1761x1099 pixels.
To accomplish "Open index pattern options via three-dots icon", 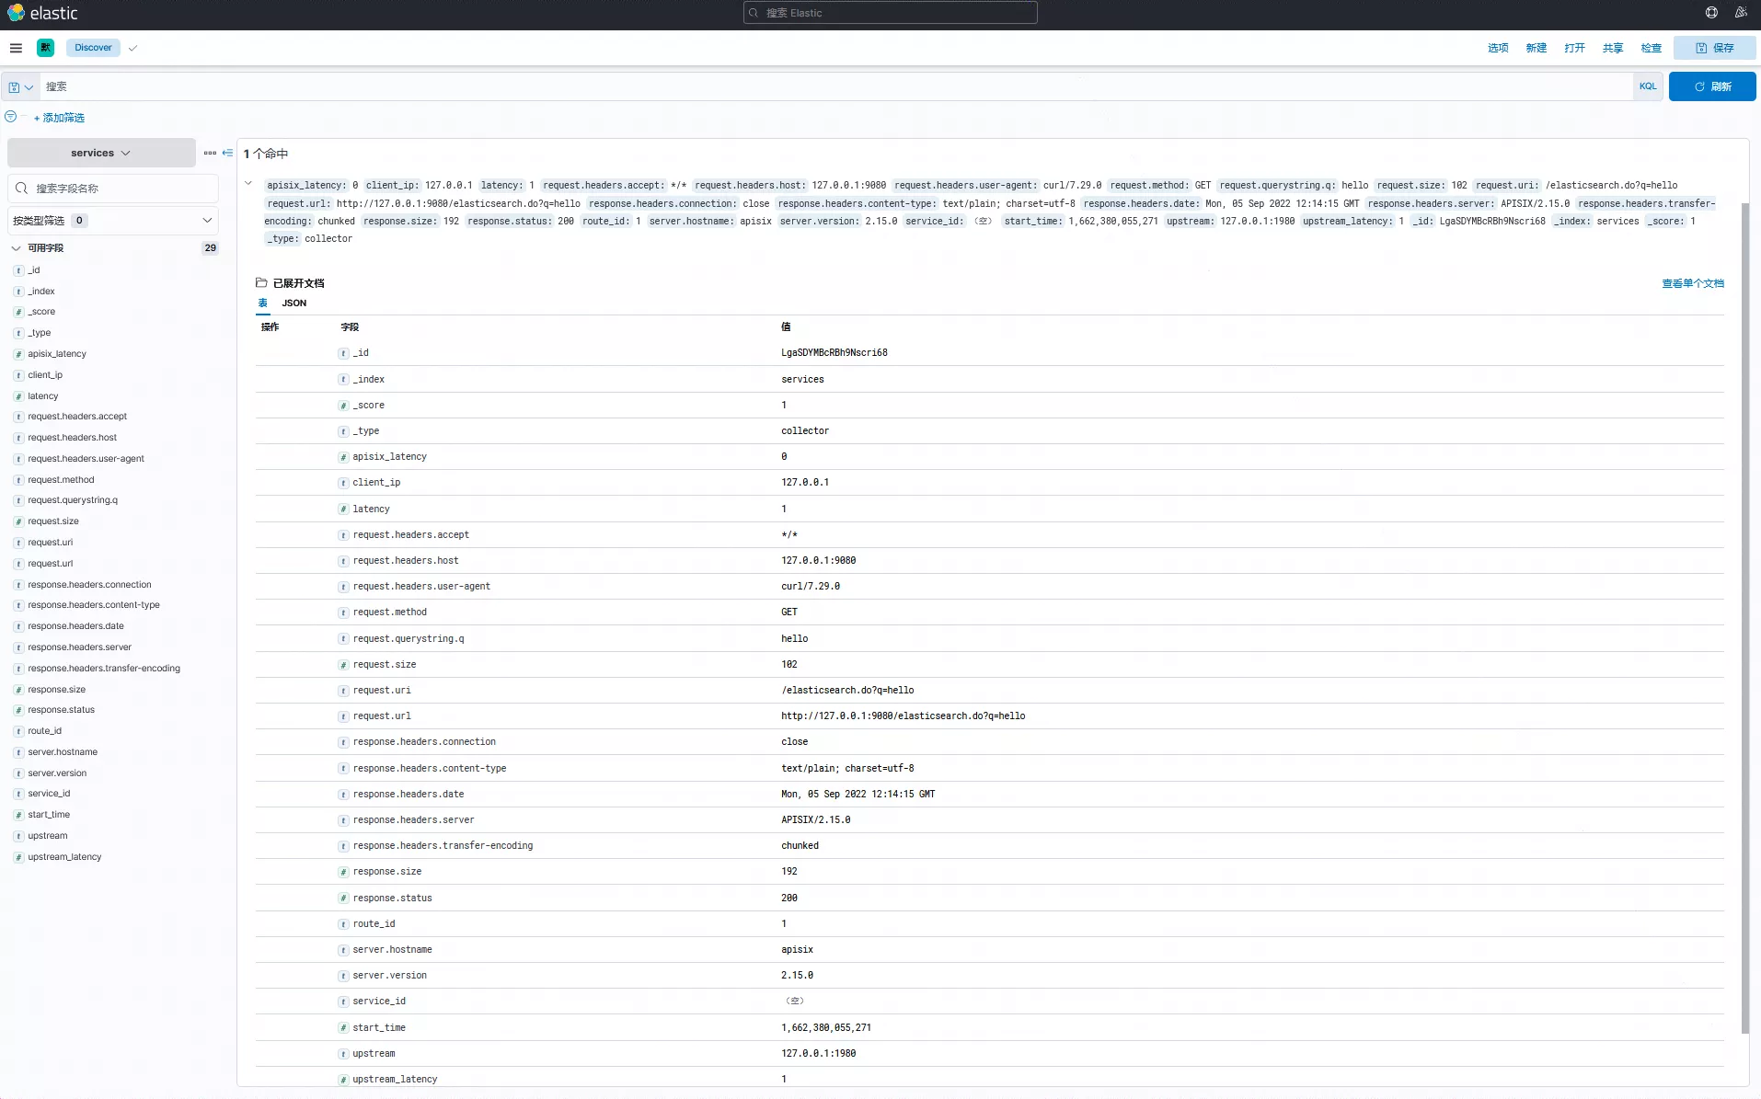I will click(x=210, y=153).
